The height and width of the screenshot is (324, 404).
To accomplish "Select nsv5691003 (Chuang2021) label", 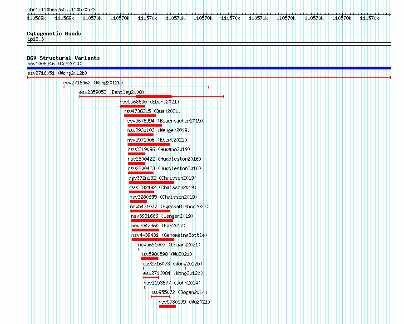I will [169, 245].
